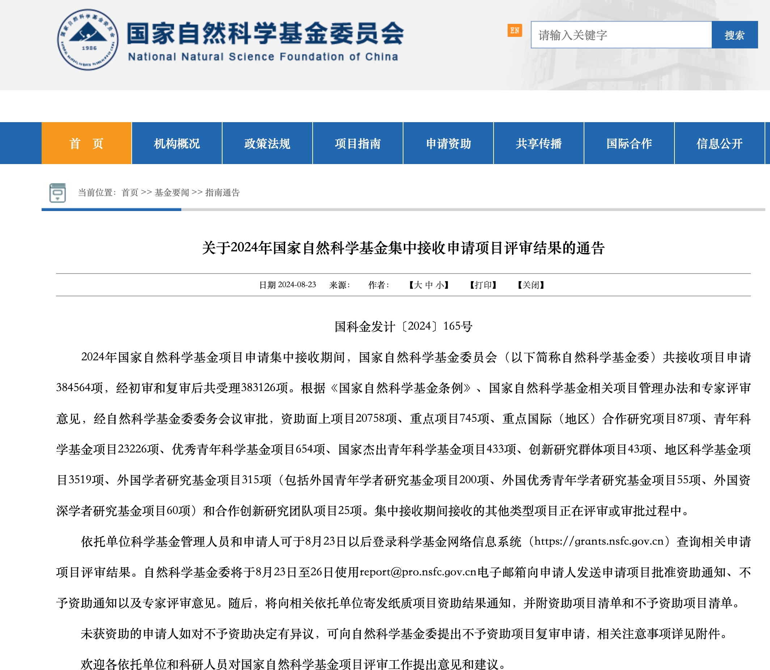This screenshot has height=670, width=770.
Task: Click the text 作者: in metadata bar
Action: pos(379,285)
